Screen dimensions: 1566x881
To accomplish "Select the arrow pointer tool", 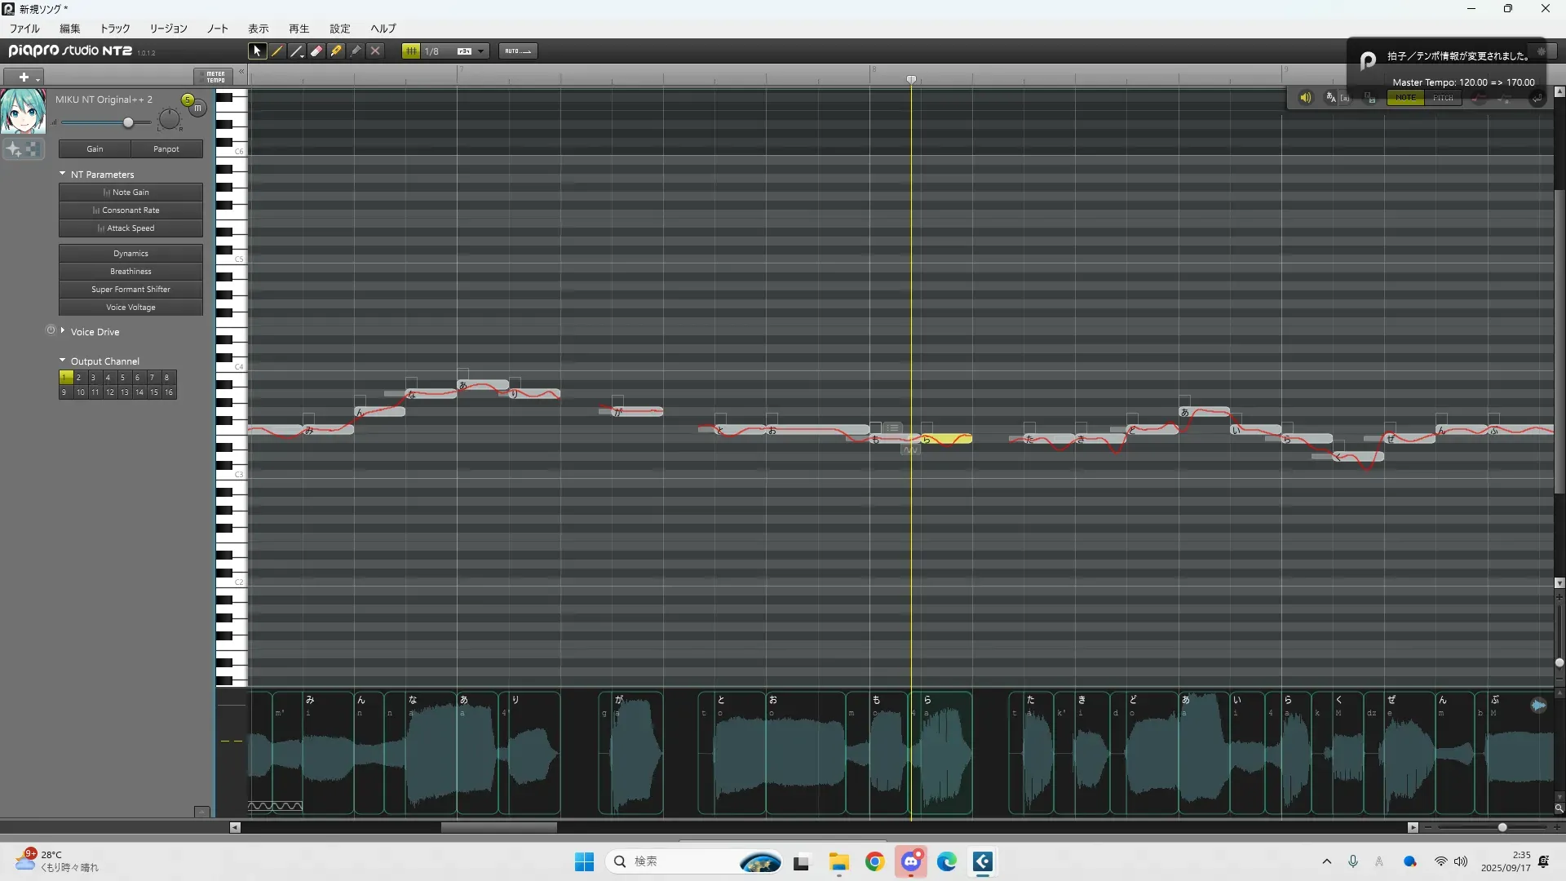I will (257, 51).
